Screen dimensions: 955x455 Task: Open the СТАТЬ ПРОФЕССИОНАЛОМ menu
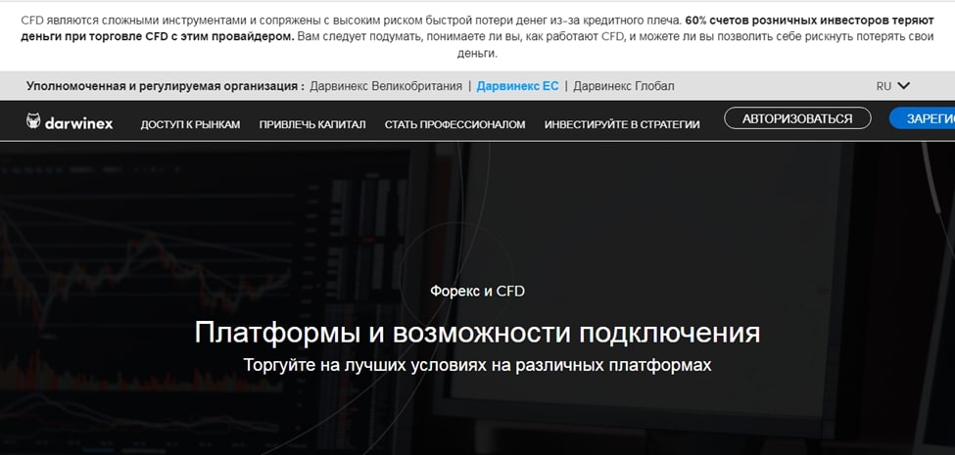(454, 124)
